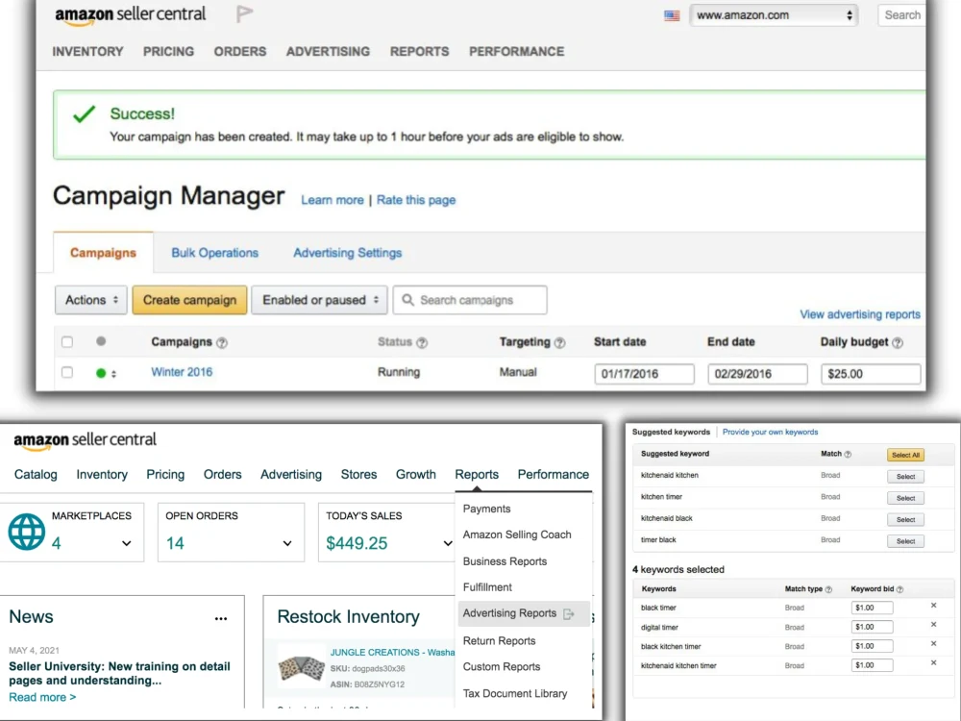This screenshot has width=961, height=721.
Task: Open INVENTORY menu in top window
Action: [87, 52]
